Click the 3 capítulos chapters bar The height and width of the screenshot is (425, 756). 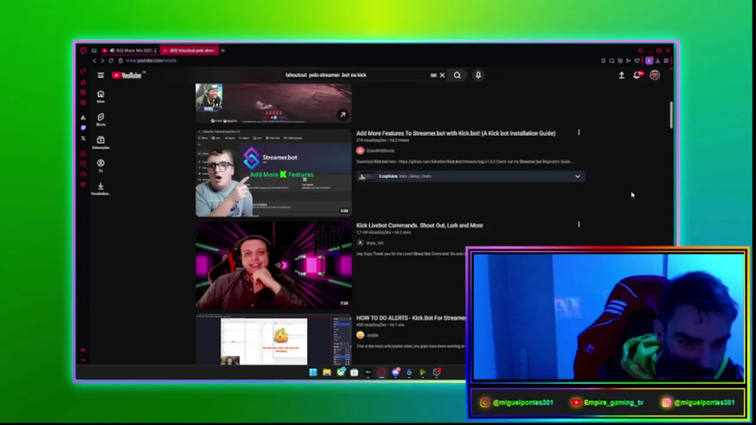tap(471, 176)
